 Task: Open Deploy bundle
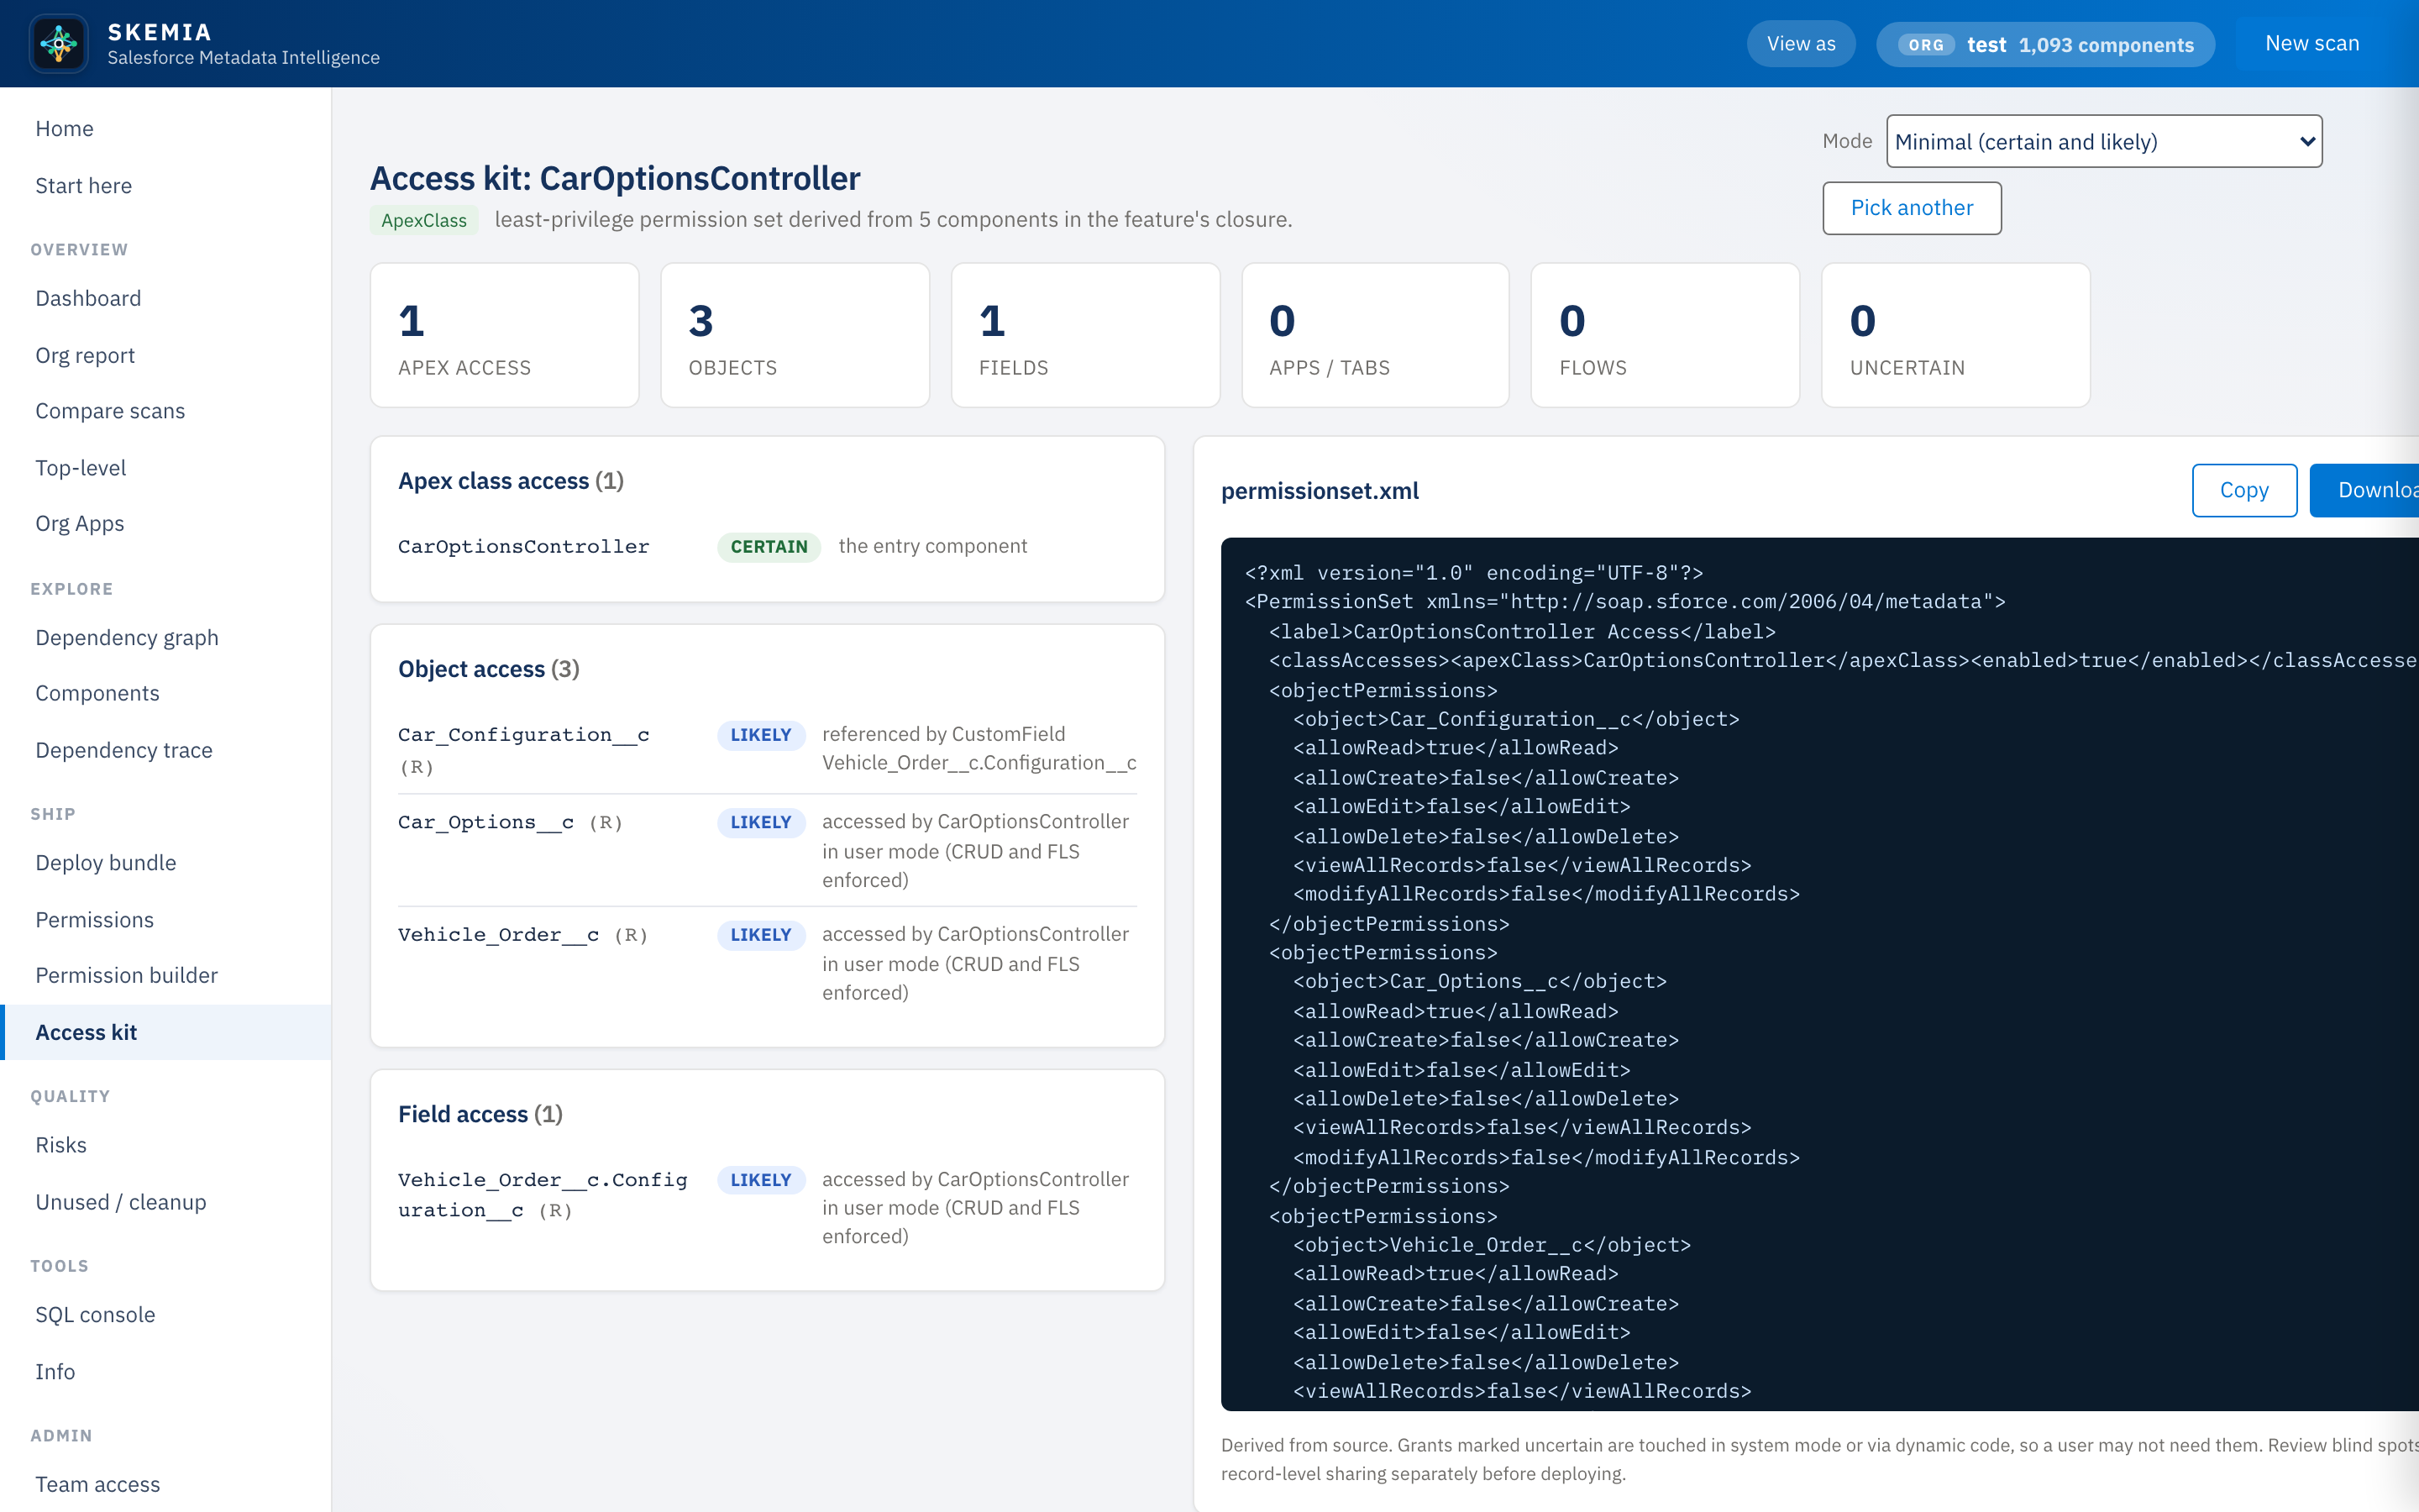(166, 863)
